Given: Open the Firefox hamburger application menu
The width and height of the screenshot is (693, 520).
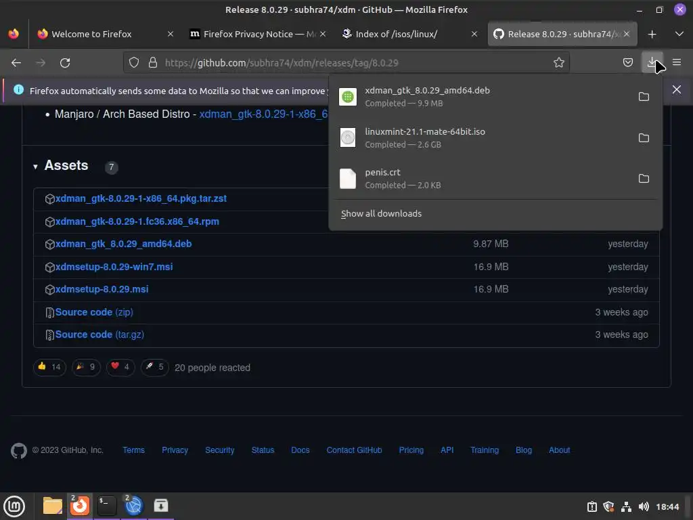Looking at the screenshot, I should coord(677,63).
